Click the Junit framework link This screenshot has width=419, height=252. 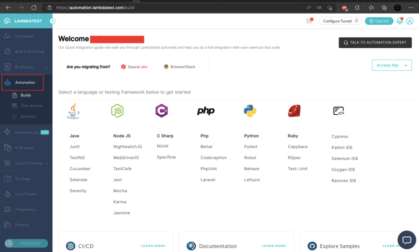(x=74, y=147)
